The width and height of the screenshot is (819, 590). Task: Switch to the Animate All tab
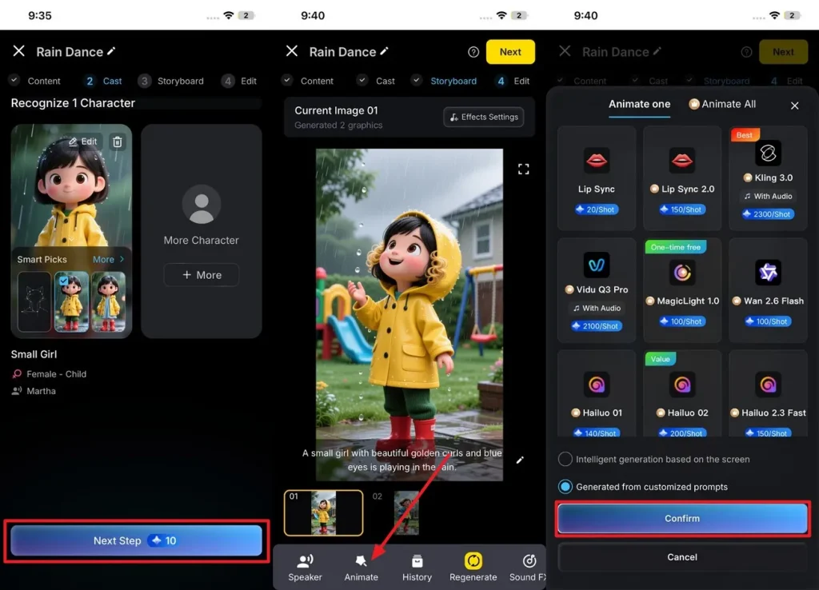coord(722,104)
